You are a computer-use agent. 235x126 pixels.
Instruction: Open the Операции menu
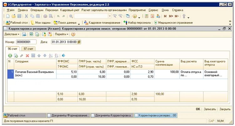point(37,10)
